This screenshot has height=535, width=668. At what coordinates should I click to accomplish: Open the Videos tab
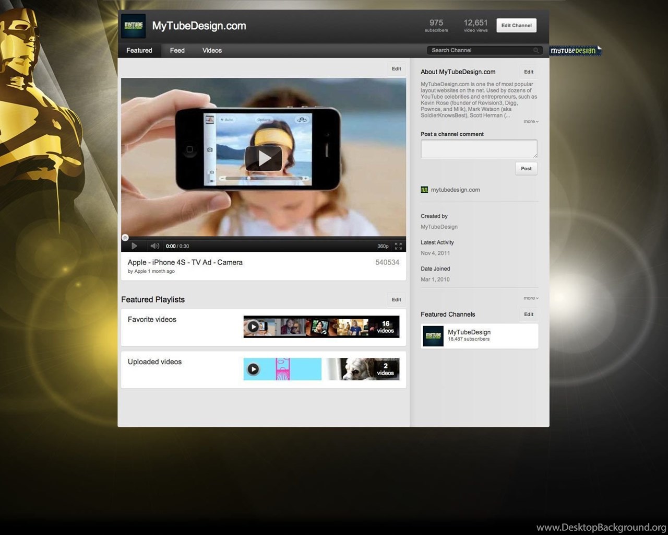[212, 50]
